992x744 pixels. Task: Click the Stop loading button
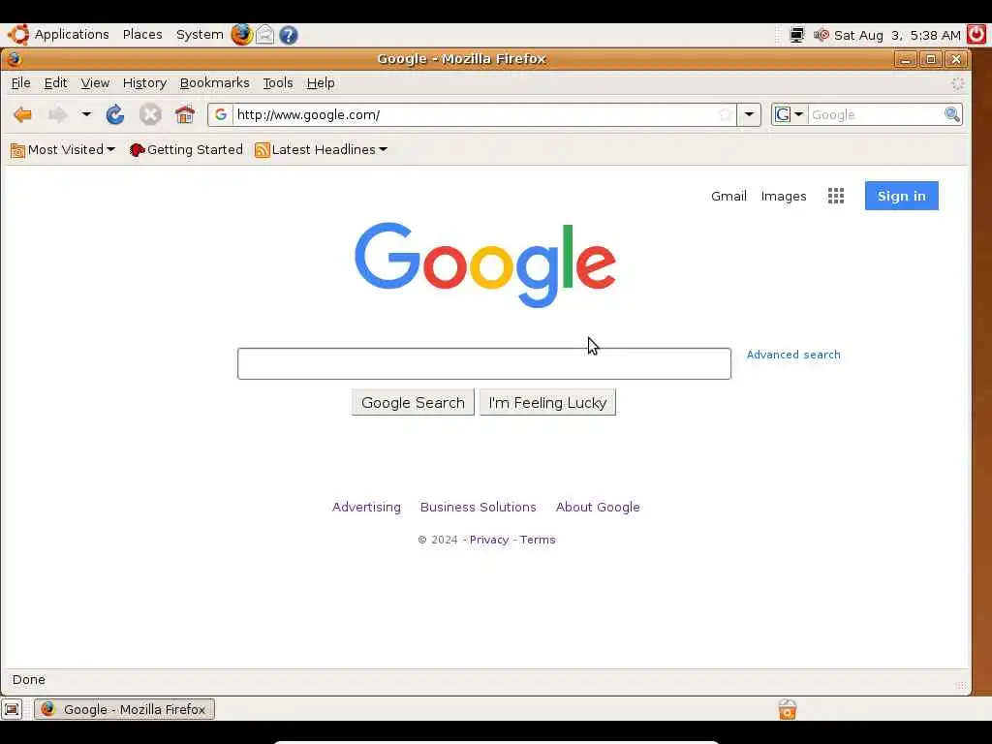[150, 114]
